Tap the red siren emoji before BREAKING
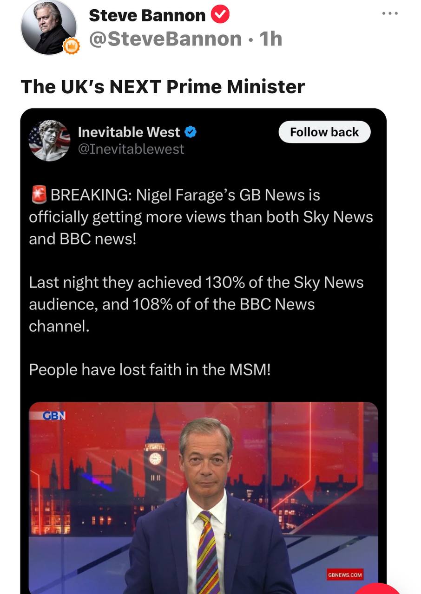The image size is (421, 594). [39, 195]
